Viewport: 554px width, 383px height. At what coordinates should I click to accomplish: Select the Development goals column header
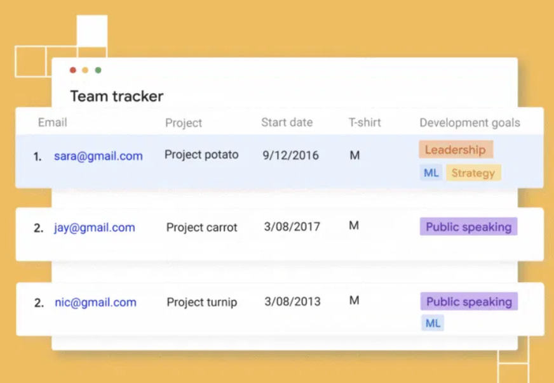(470, 123)
